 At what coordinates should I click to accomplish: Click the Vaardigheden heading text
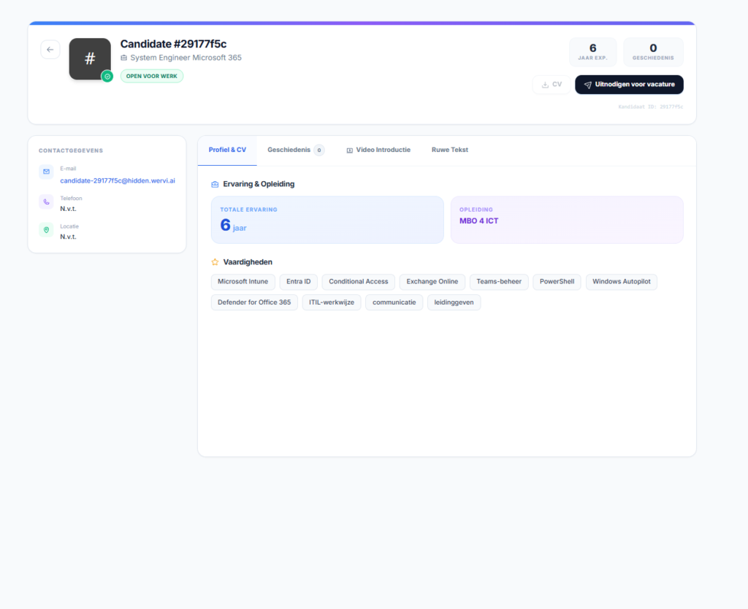248,262
